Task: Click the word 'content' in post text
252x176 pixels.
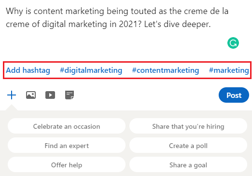Action: coord(48,11)
